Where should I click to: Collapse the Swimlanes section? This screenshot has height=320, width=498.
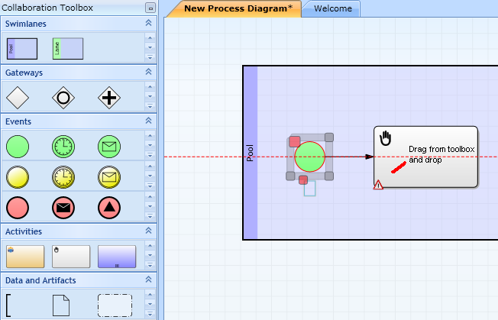point(148,23)
